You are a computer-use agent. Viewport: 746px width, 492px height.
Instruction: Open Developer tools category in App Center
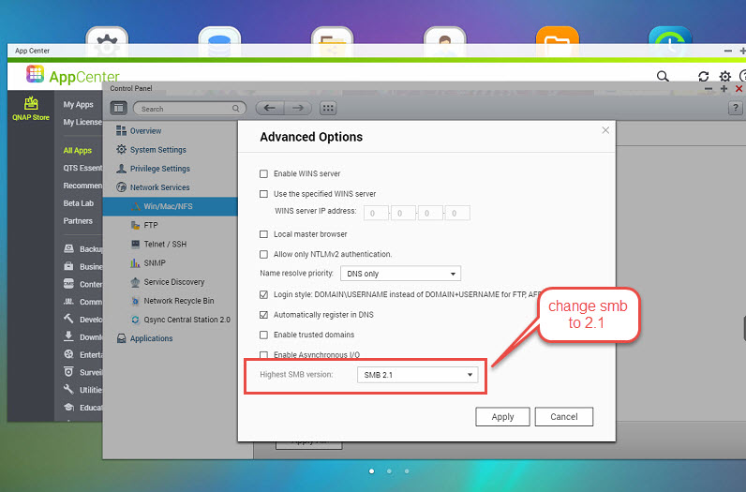coord(83,320)
